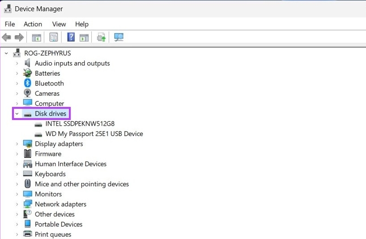Select the Human Interface Devices label

(x=71, y=164)
